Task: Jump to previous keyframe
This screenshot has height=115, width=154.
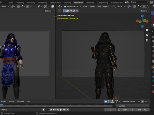Action: click(x=54, y=110)
